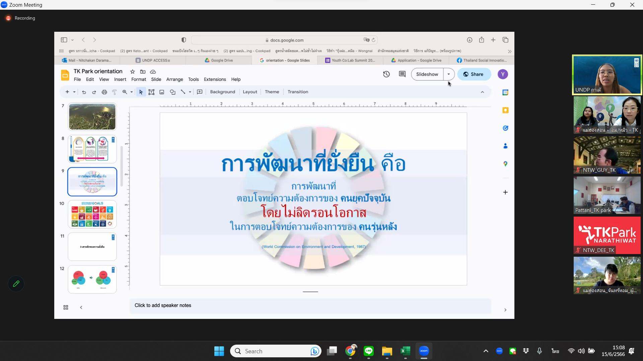Click the insert shape icon
Viewport: 643px width, 361px height.
172,92
